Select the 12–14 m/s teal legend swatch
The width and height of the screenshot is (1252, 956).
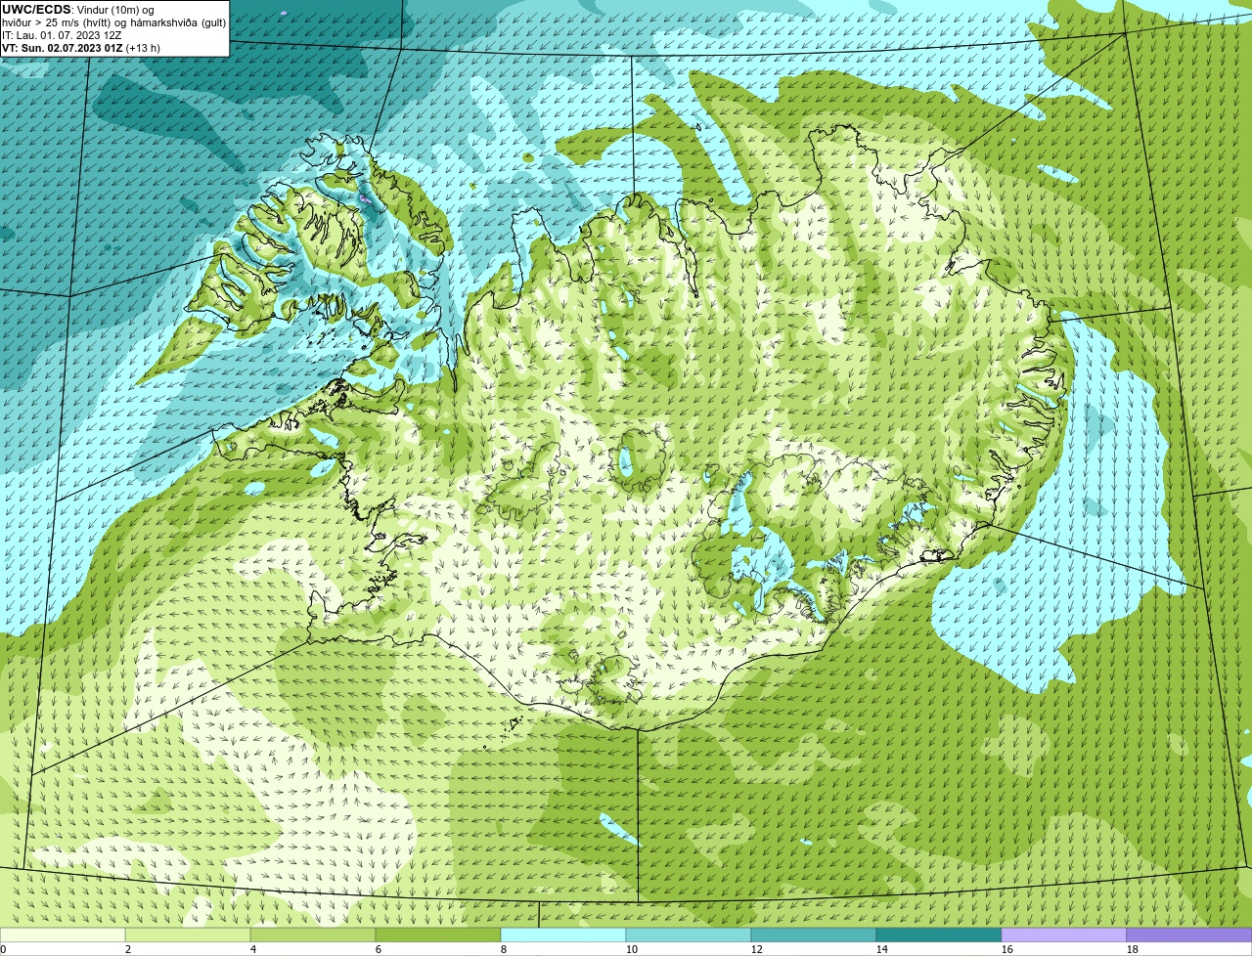[814, 934]
